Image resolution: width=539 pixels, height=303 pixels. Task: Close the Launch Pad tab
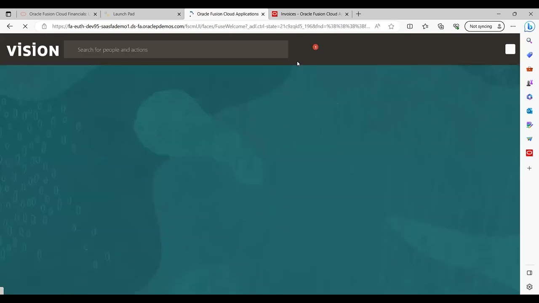pyautogui.click(x=179, y=14)
